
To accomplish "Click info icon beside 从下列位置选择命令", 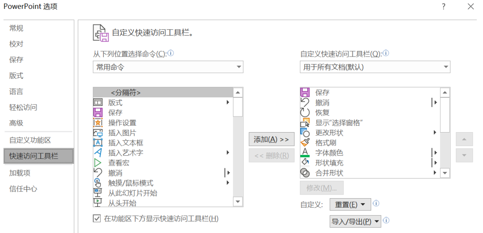I will 171,53.
